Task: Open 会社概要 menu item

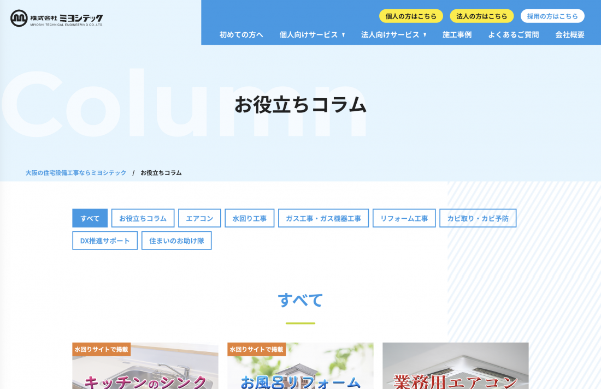Action: [x=569, y=35]
